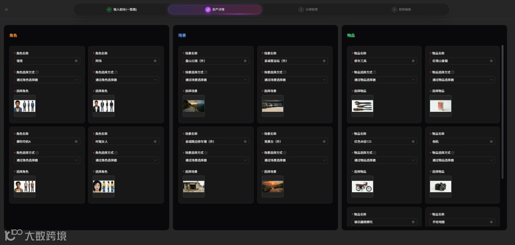Click help icon beside 摩的司机A's 角色选择方式
The height and width of the screenshot is (245, 515).
(37, 153)
